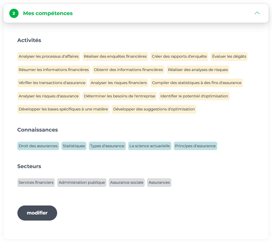Select the Réaliser des analyses de risques tag
272x242 pixels.
198,70
